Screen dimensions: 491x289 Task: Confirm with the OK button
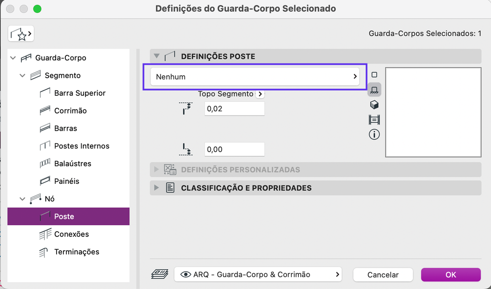(451, 275)
